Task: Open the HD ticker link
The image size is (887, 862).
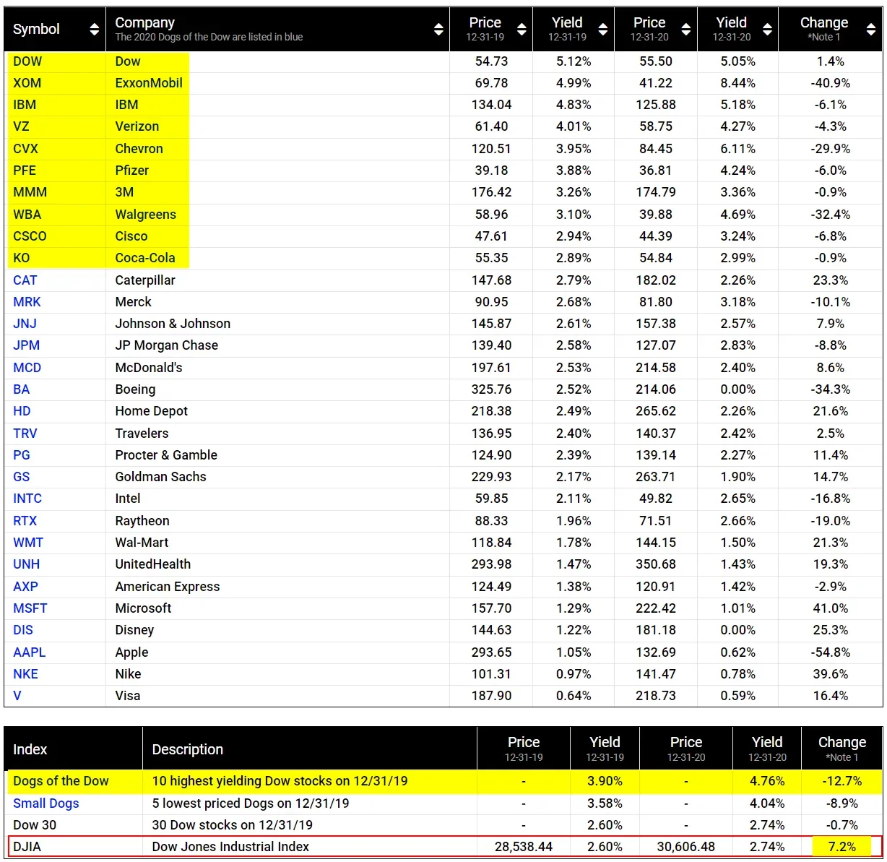Action: 22,411
